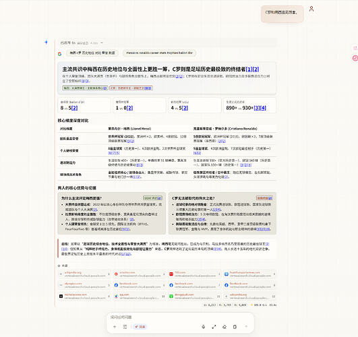Image resolution: width=358 pixels, height=337 pixels.
Task: Focus the question input field at bottom
Action: (x=180, y=317)
